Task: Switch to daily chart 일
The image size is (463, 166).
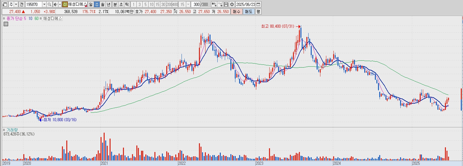Action: pyautogui.click(x=91, y=4)
